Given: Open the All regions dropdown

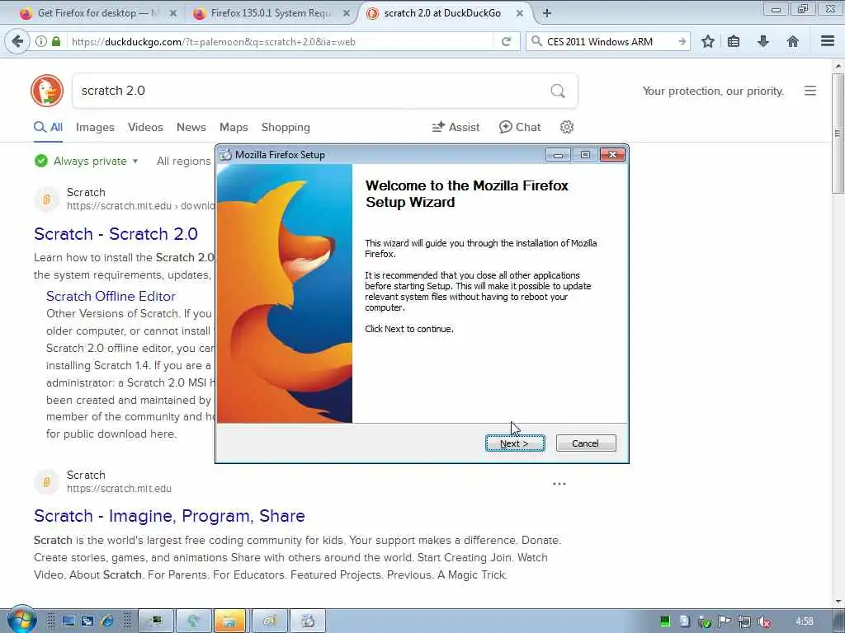Looking at the screenshot, I should (184, 161).
